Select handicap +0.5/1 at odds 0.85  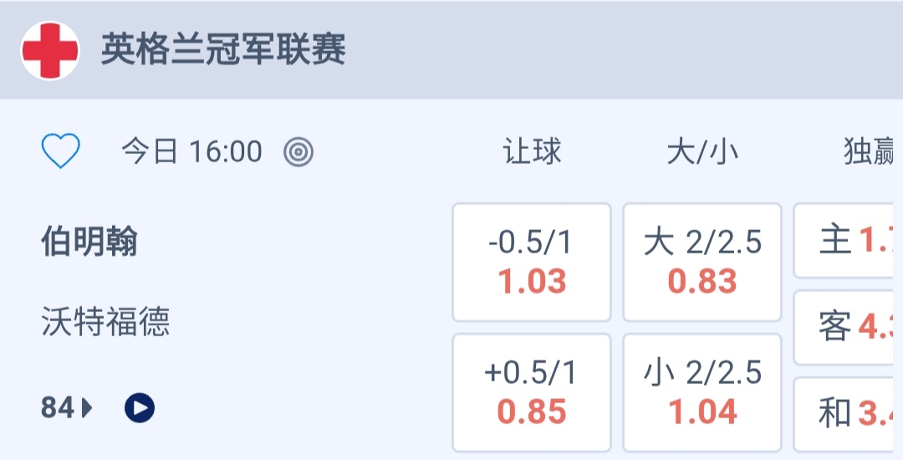click(x=532, y=392)
